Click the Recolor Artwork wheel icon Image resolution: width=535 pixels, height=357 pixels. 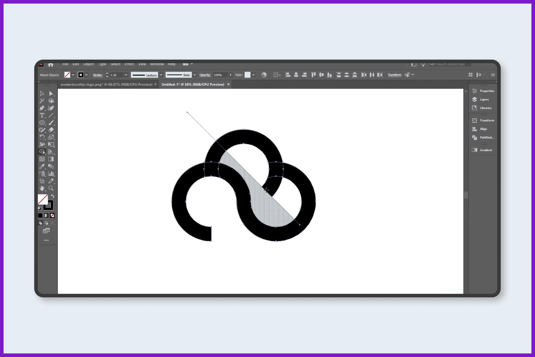(264, 75)
